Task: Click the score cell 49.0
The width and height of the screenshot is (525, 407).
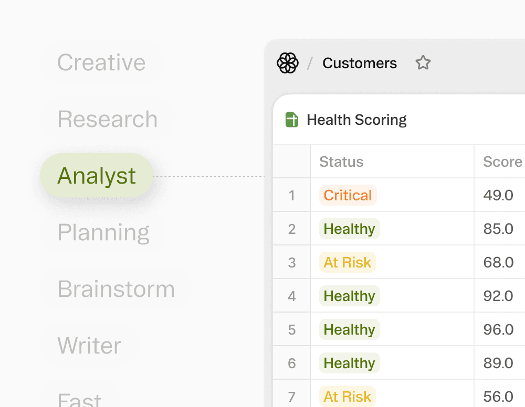Action: [x=498, y=195]
